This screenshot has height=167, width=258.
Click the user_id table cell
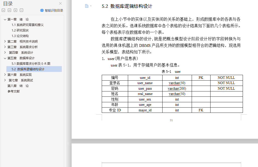point(145,78)
